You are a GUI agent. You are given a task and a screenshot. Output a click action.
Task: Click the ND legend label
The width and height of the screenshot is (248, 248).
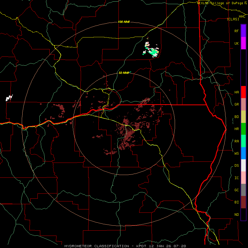[x=236, y=215]
